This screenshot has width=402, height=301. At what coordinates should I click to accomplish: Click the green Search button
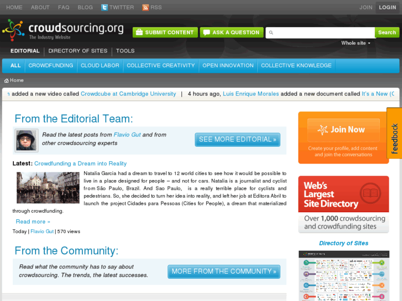click(387, 33)
